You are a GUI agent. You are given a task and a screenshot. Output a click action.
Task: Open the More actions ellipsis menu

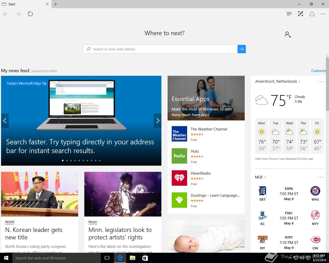coord(323,14)
